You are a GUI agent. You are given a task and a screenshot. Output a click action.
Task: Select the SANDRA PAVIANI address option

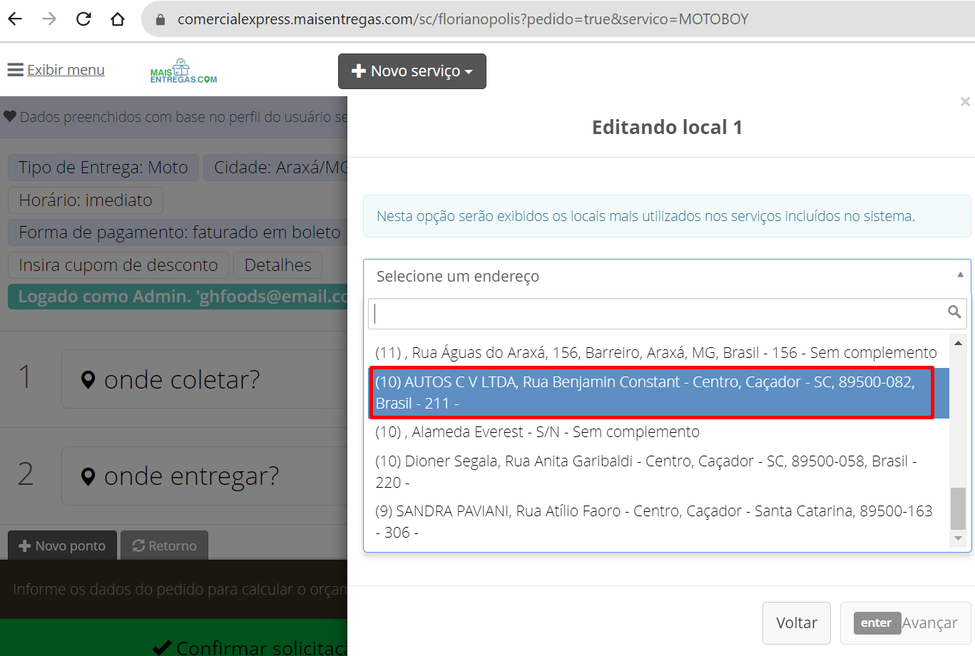pyautogui.click(x=658, y=522)
